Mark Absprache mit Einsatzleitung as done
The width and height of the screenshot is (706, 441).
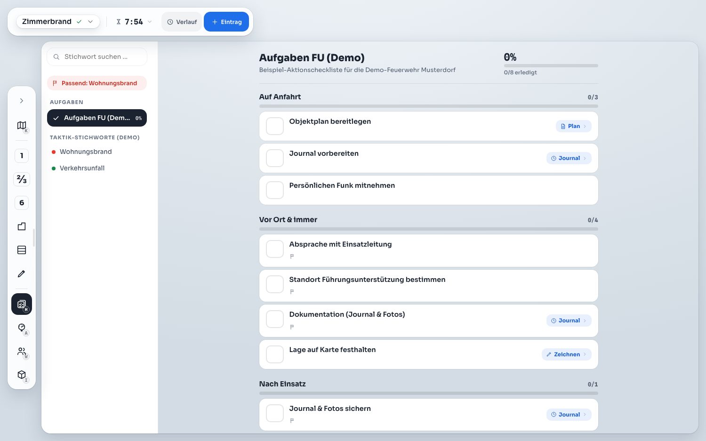pos(275,249)
